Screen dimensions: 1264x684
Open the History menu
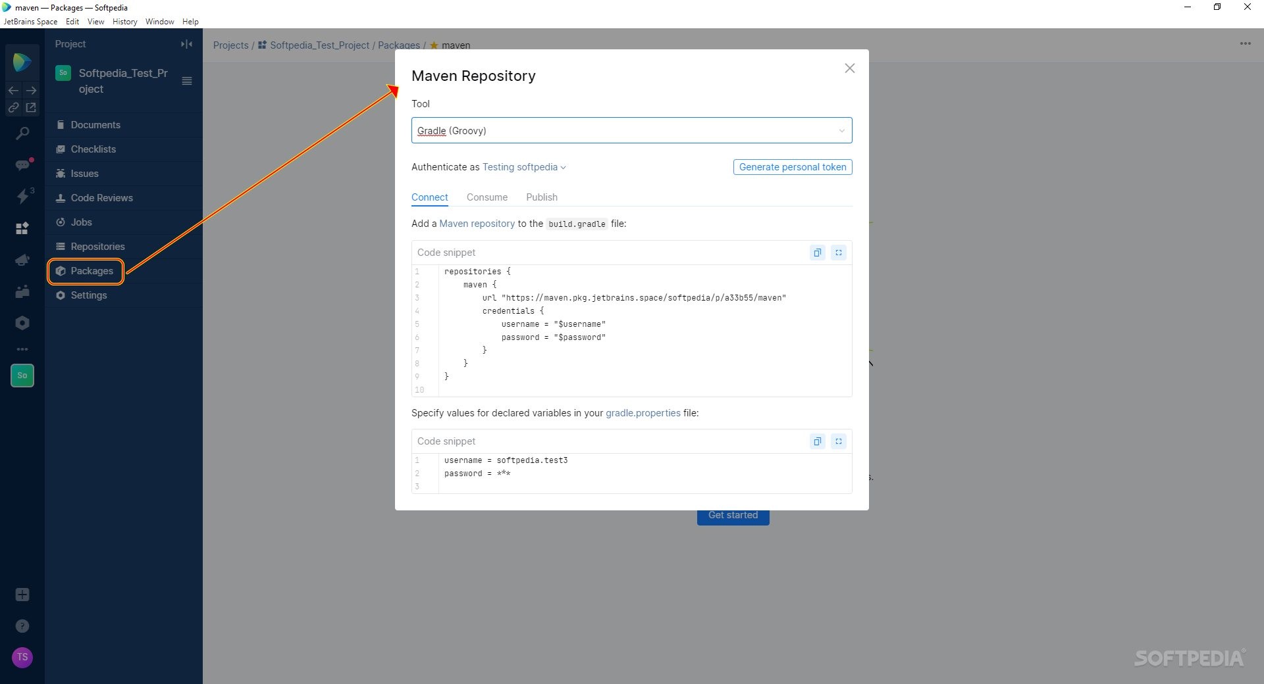click(x=124, y=22)
